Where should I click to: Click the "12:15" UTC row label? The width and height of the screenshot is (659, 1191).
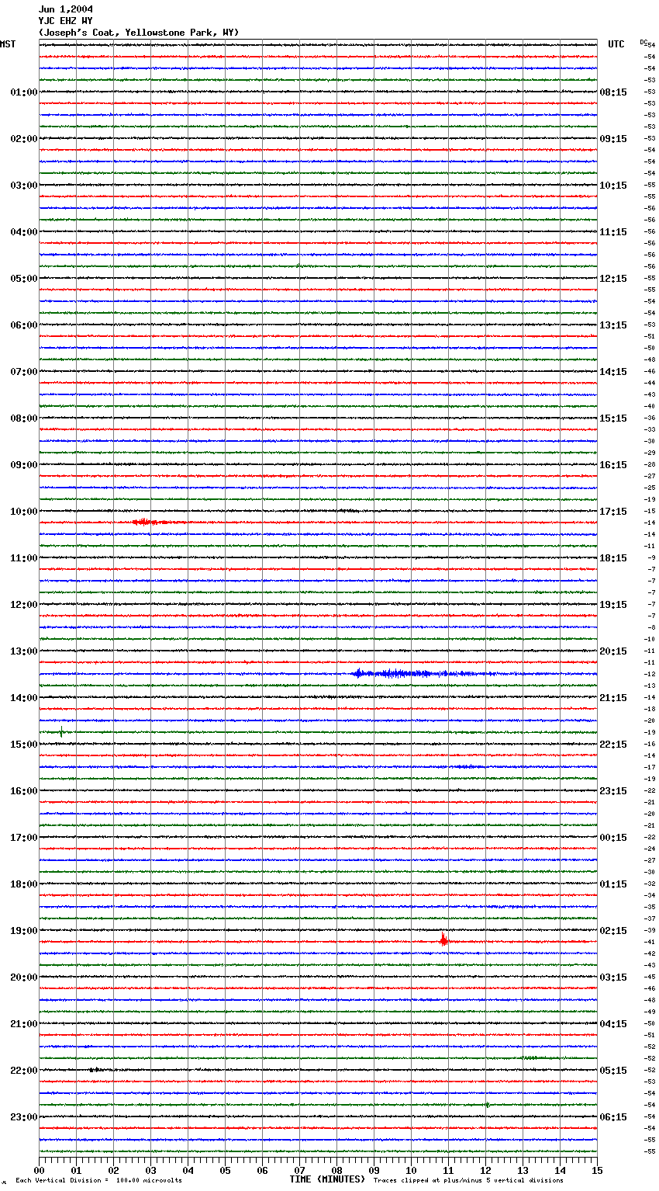point(613,279)
